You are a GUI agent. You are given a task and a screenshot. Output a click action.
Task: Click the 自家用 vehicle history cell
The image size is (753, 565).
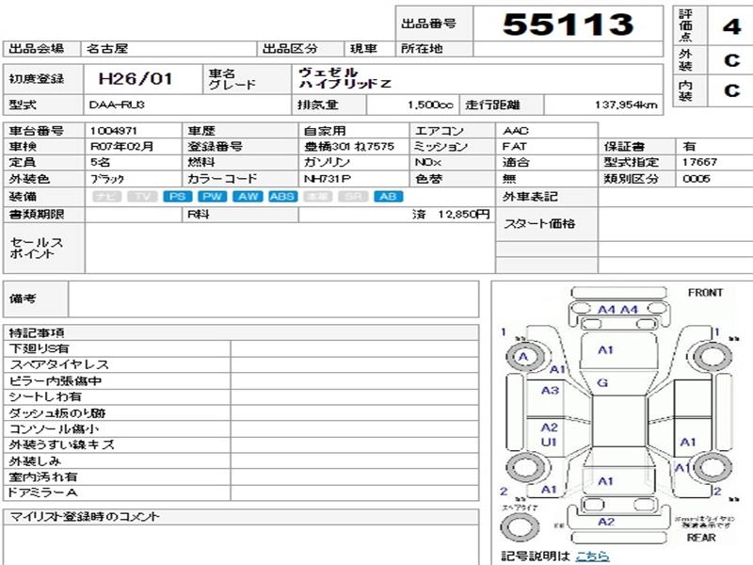[354, 131]
